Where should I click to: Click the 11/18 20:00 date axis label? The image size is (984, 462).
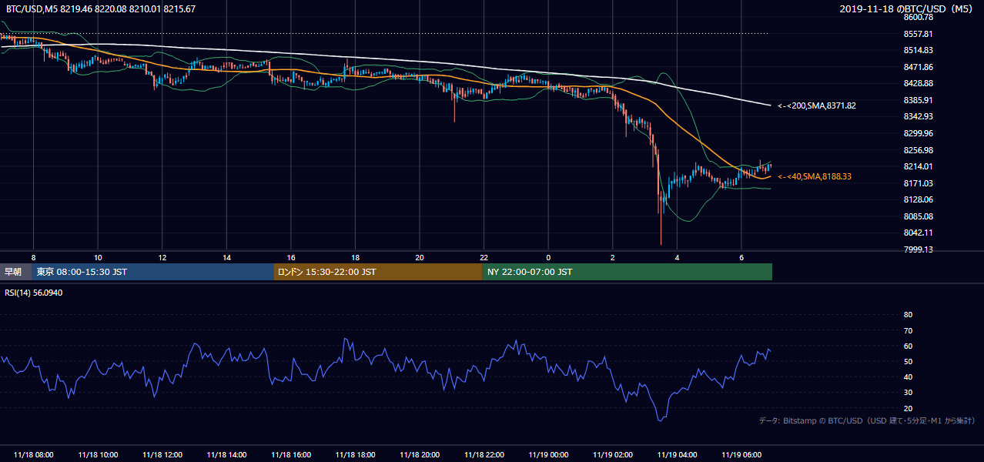click(420, 454)
